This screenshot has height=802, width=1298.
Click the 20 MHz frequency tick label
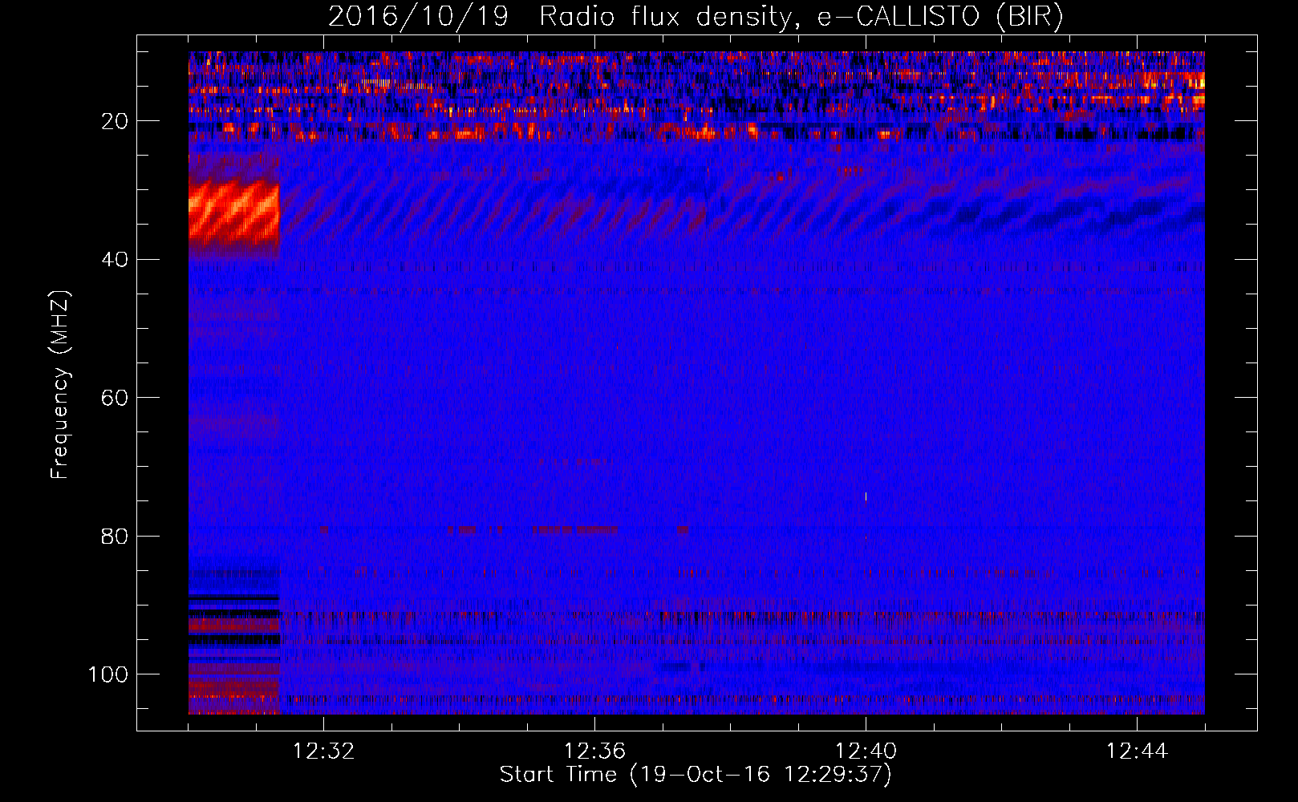click(x=116, y=121)
